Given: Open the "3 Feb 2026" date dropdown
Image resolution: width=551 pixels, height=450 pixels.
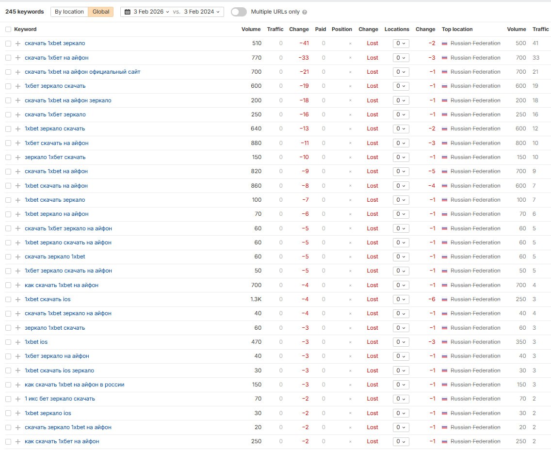Looking at the screenshot, I should coord(151,12).
